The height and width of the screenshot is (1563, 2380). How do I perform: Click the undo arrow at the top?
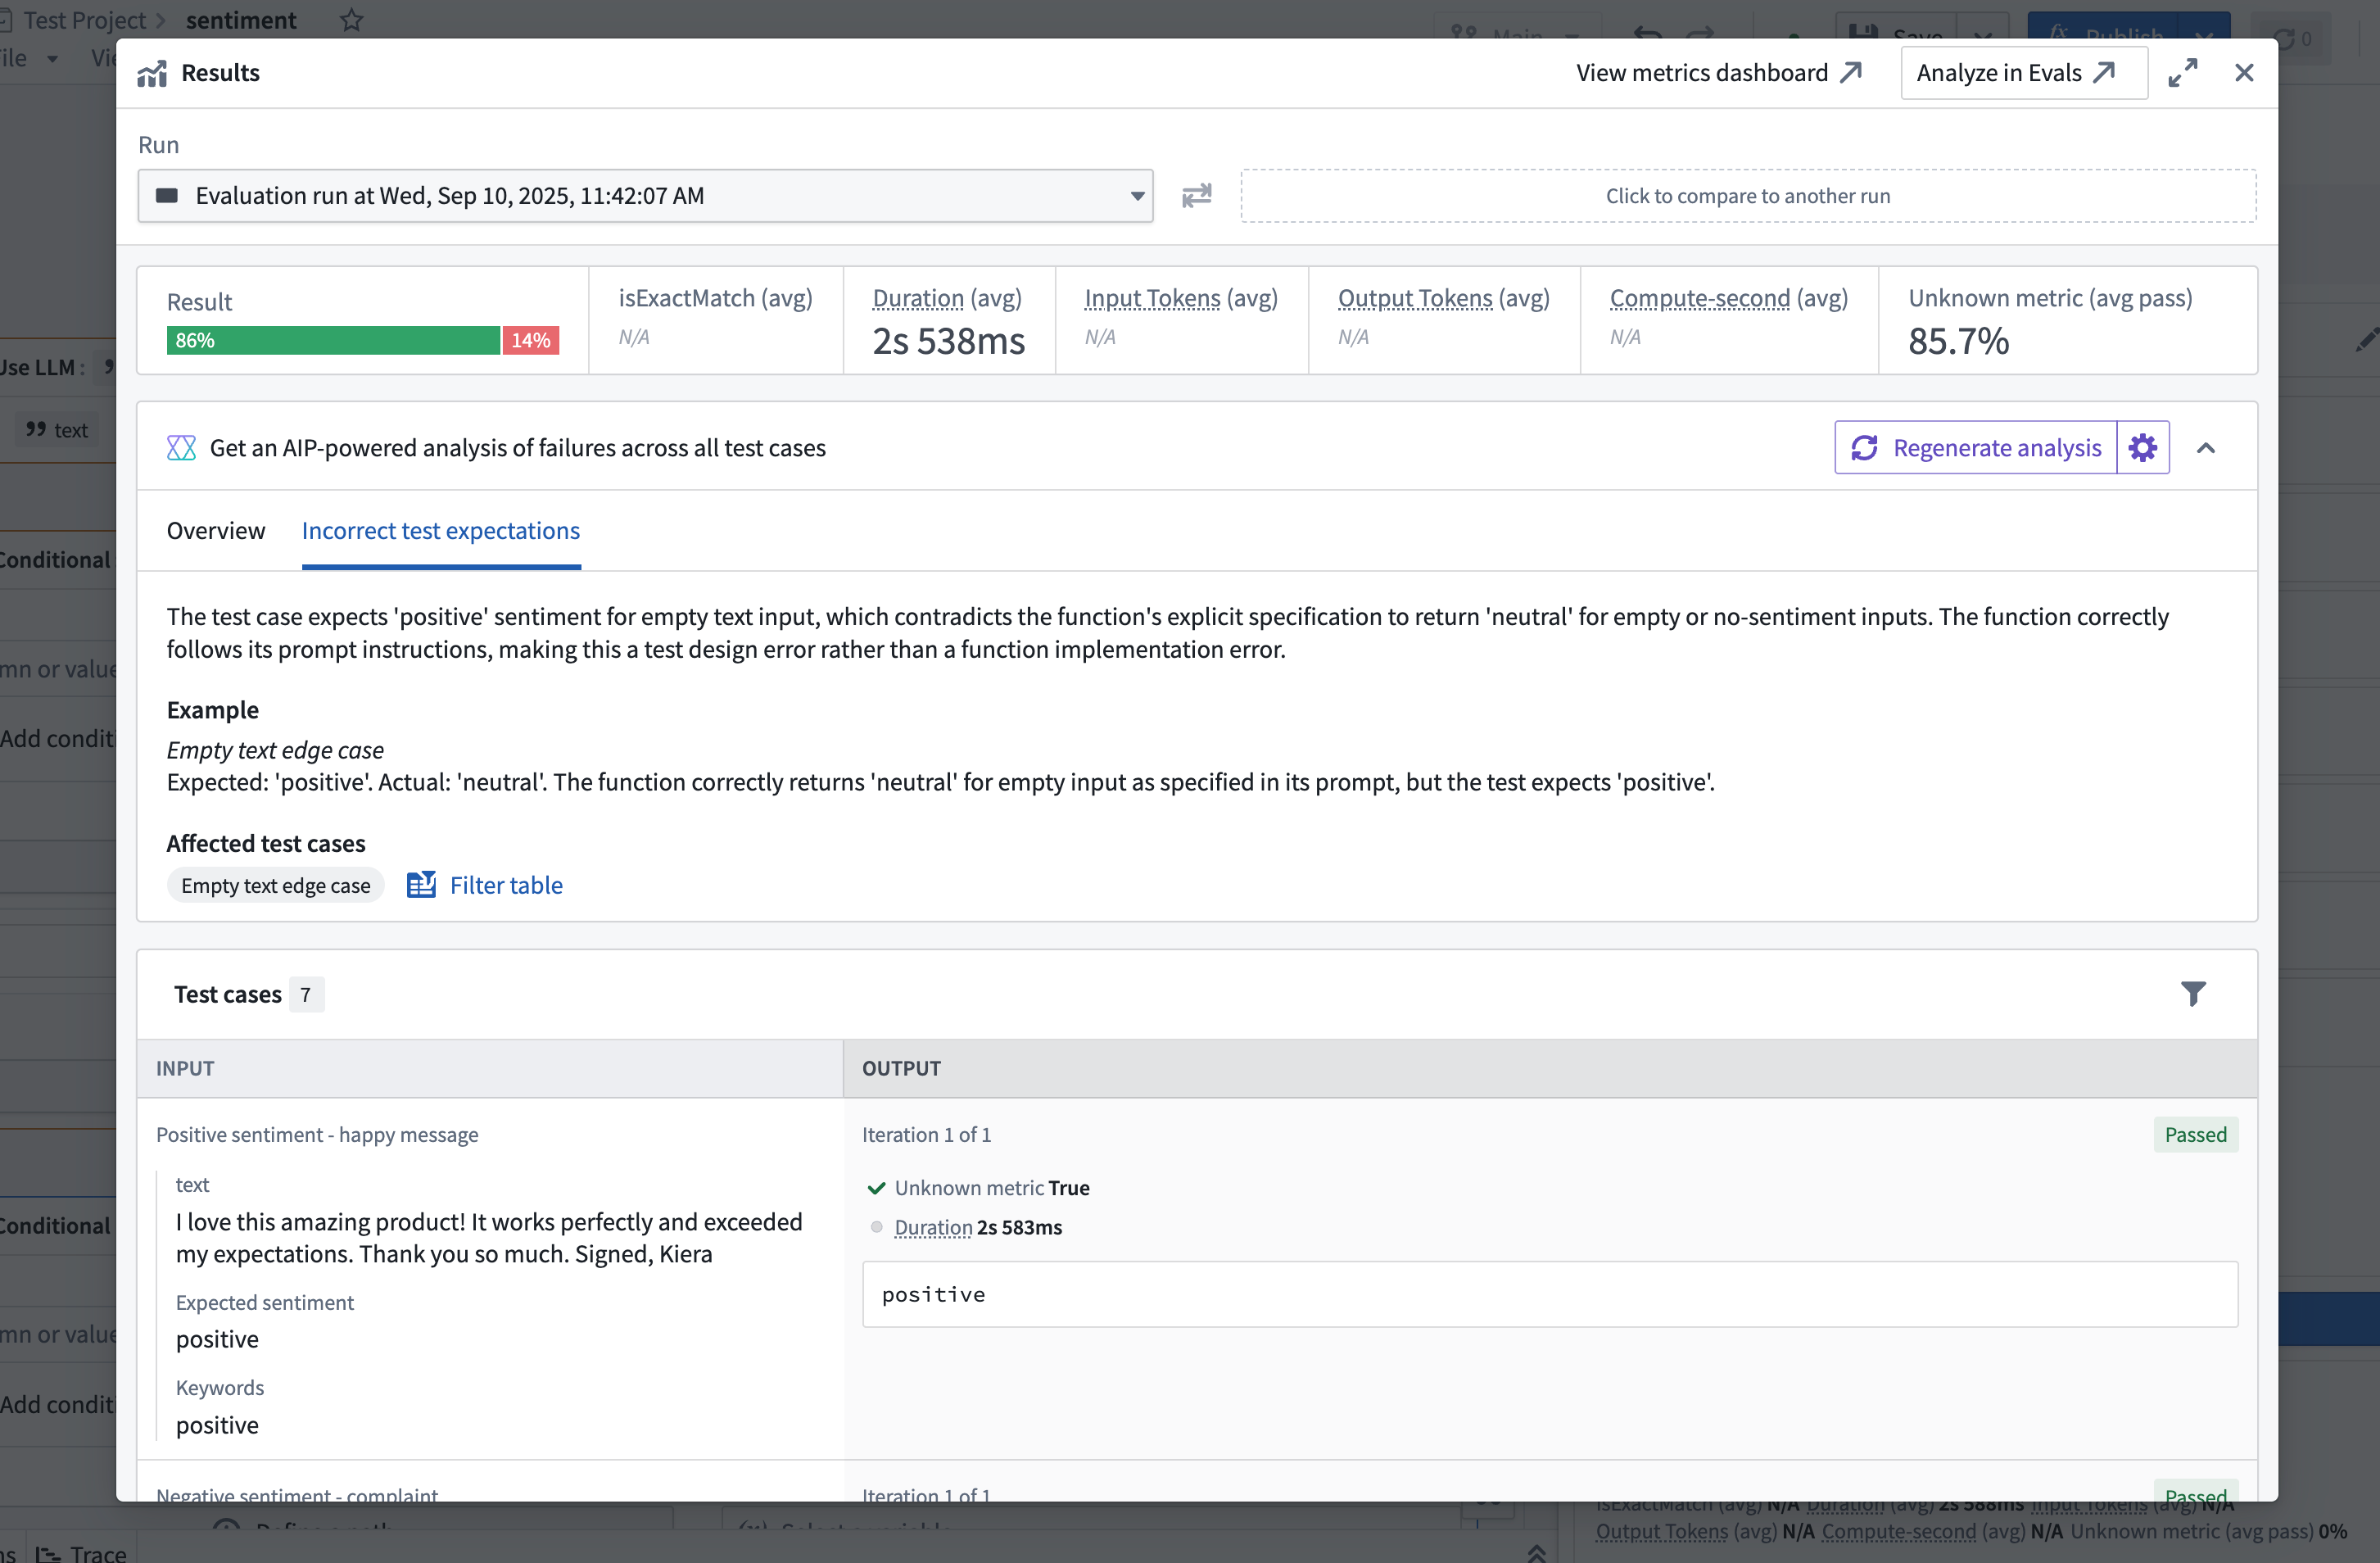click(x=1646, y=33)
